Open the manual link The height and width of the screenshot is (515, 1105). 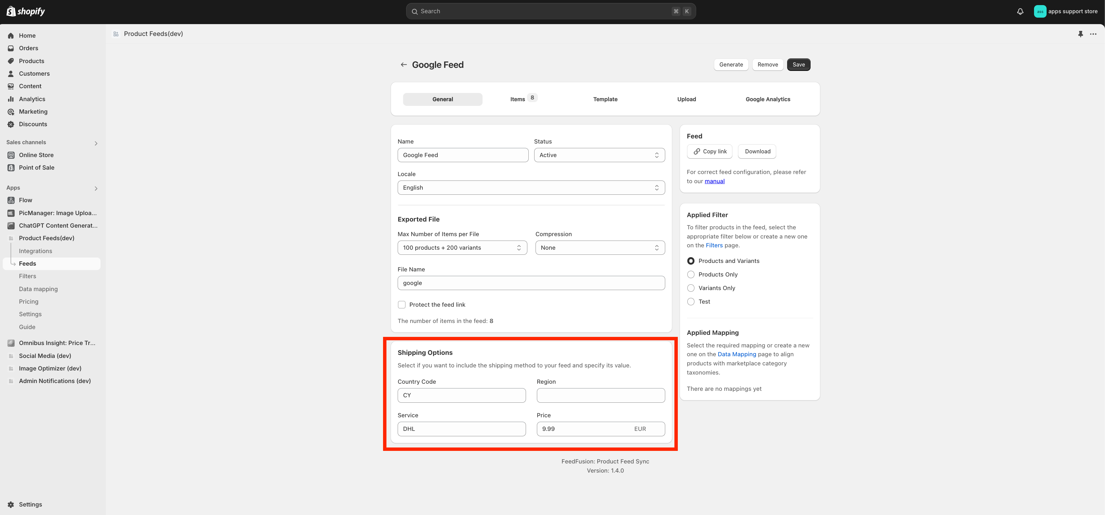(x=714, y=181)
